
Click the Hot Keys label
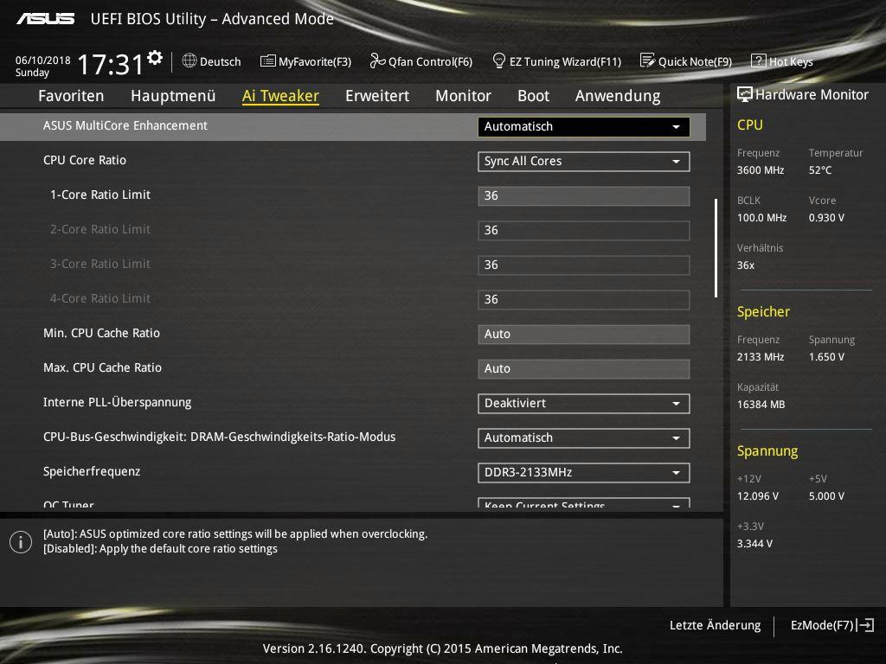(791, 61)
